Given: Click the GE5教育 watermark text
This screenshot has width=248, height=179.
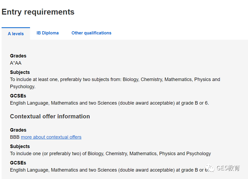Looking at the screenshot, I should coord(228,168).
